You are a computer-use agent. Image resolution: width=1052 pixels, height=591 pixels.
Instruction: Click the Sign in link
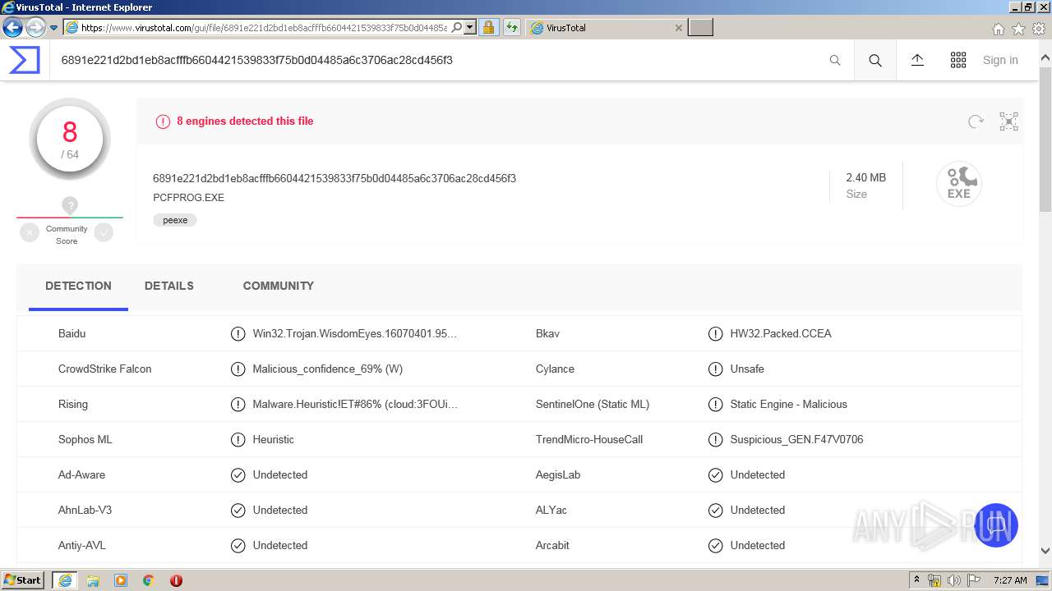tap(1000, 60)
